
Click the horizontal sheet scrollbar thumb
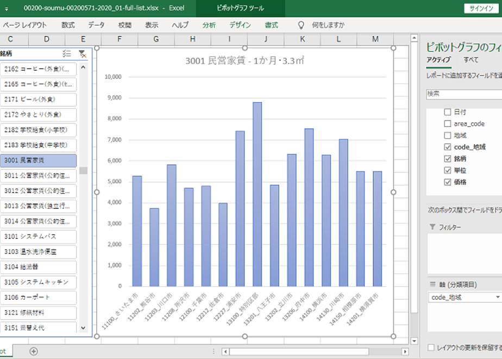(299, 351)
